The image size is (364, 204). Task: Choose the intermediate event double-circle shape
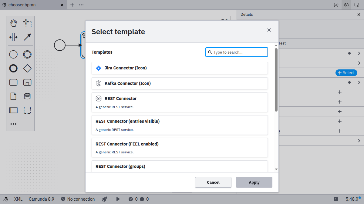pyautogui.click(x=27, y=55)
